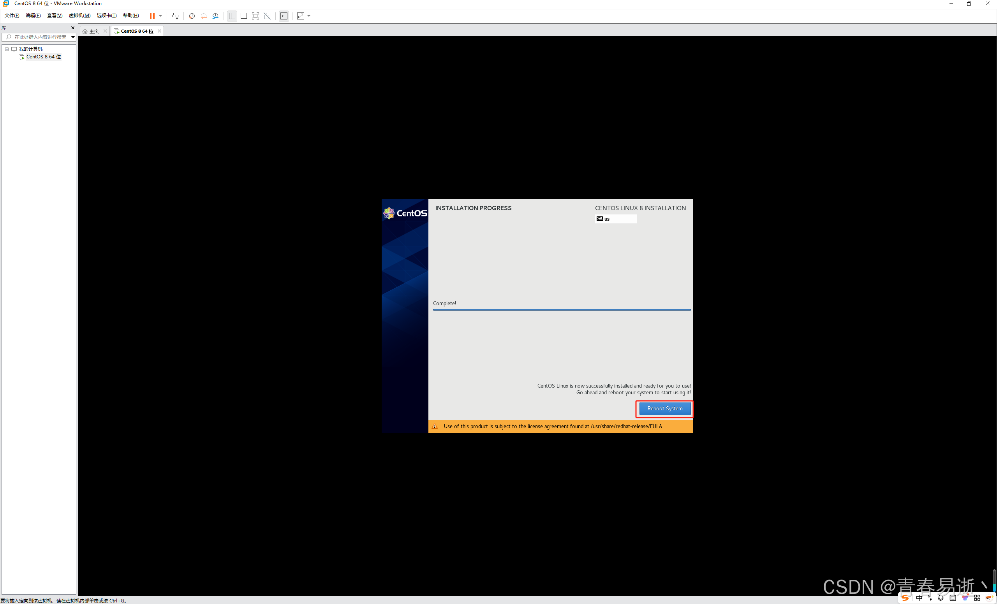The height and width of the screenshot is (604, 997).
Task: Take a snapshot of the virtual machine
Action: tap(191, 16)
